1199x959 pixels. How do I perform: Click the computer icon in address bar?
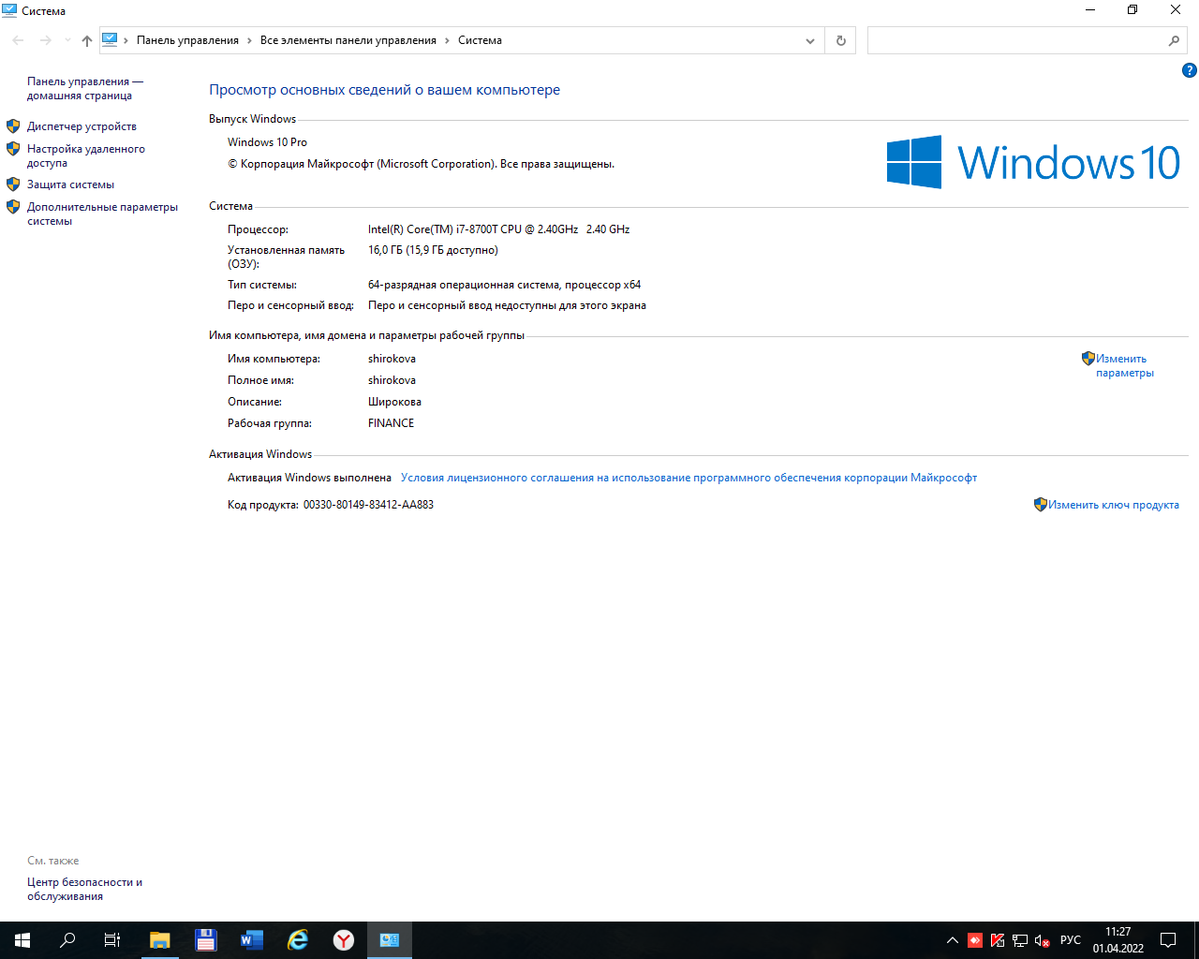point(110,39)
